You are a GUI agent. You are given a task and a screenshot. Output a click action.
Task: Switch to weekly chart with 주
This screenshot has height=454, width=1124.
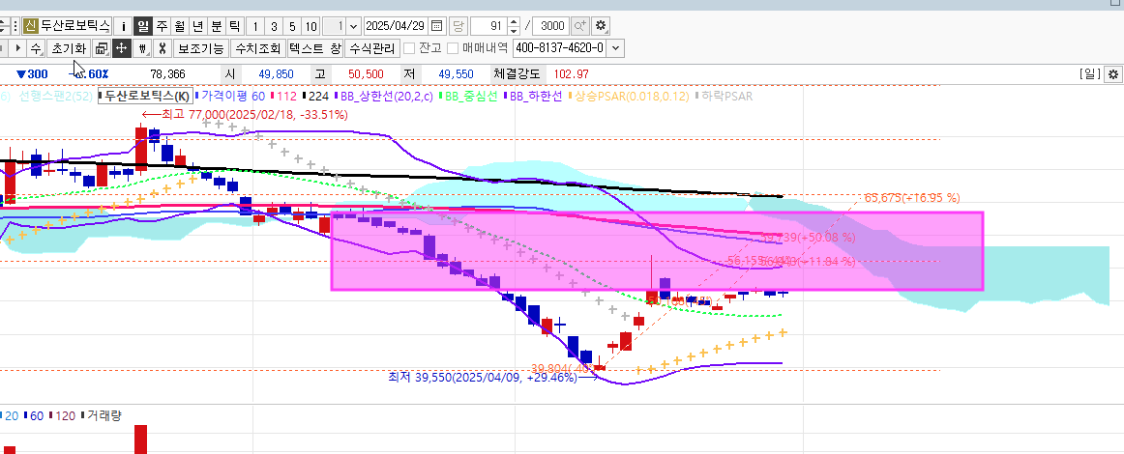pos(162,26)
